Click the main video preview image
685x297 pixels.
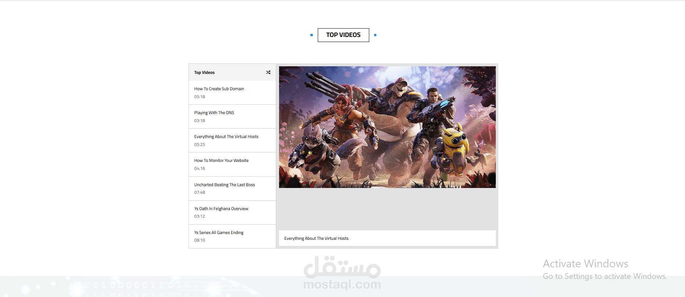point(387,127)
